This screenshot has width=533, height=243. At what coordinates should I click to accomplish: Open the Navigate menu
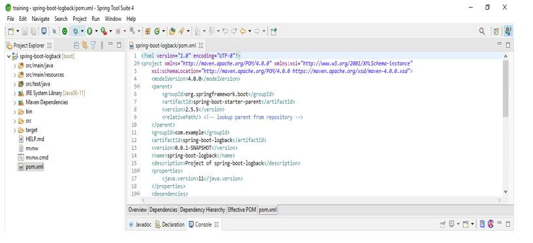tap(40, 19)
